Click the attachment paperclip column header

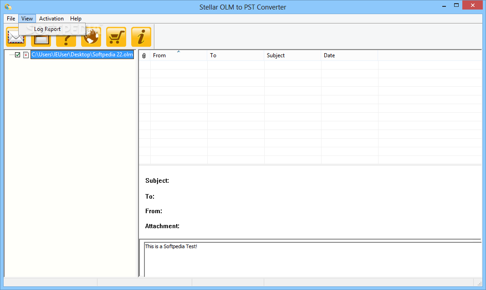[144, 55]
